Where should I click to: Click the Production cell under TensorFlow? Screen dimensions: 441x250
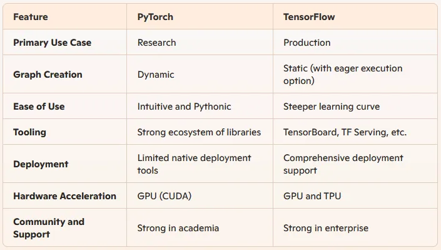click(x=307, y=43)
